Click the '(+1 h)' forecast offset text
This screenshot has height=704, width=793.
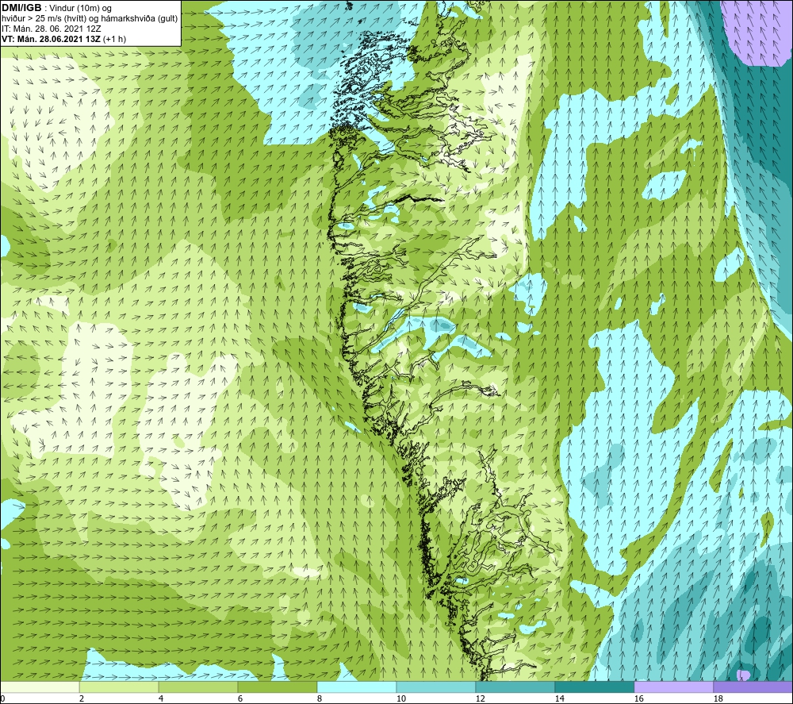point(114,39)
